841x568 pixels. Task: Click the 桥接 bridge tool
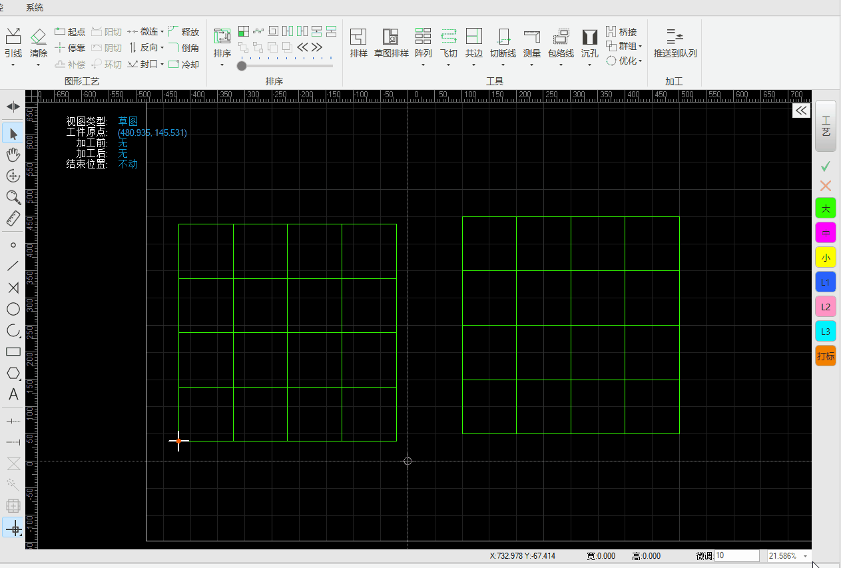[621, 31]
